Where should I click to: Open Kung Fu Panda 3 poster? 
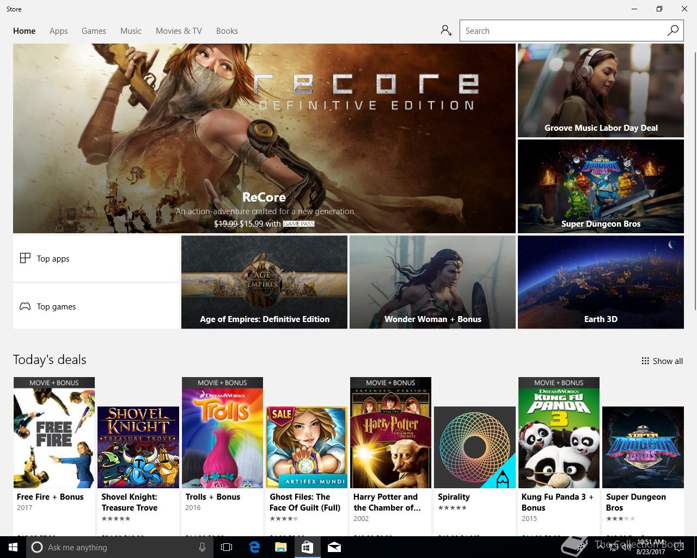click(559, 433)
